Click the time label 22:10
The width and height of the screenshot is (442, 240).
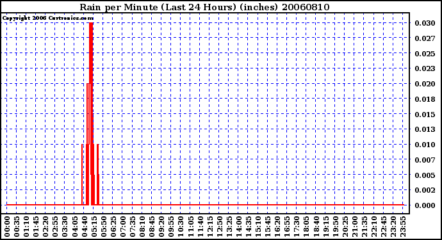click(x=373, y=227)
